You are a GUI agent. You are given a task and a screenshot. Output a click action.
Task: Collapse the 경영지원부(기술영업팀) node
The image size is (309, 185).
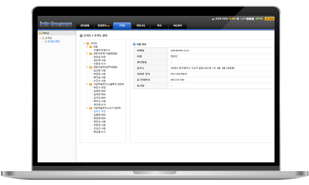[87, 53]
